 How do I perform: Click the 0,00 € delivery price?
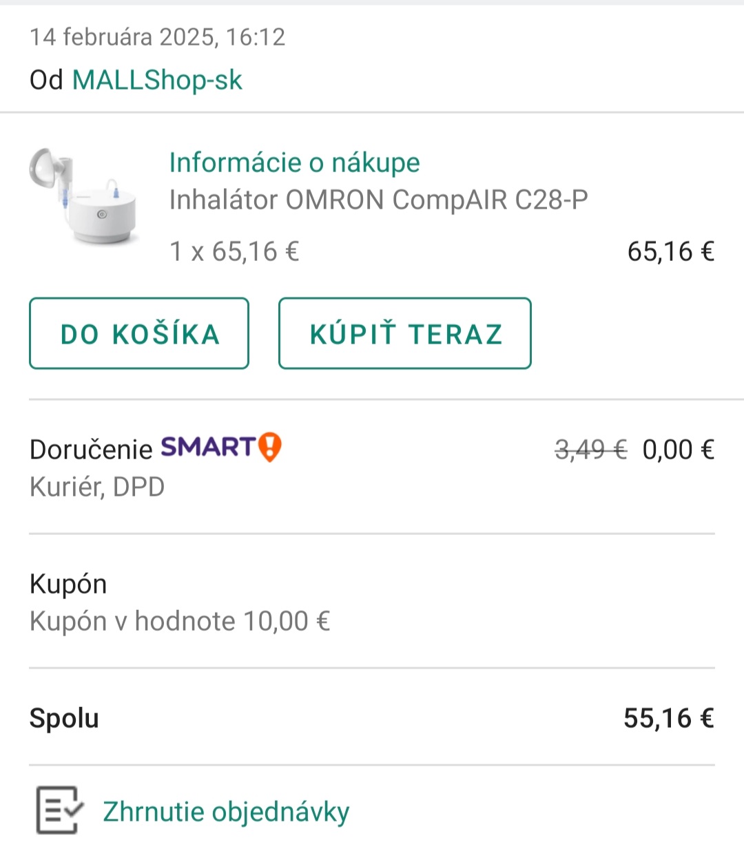pos(678,450)
